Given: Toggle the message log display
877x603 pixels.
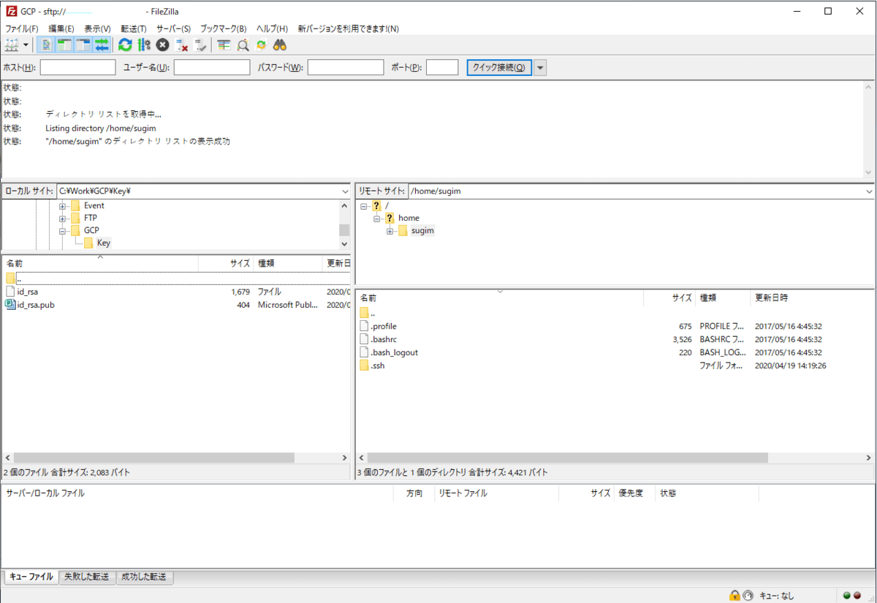Looking at the screenshot, I should [46, 45].
